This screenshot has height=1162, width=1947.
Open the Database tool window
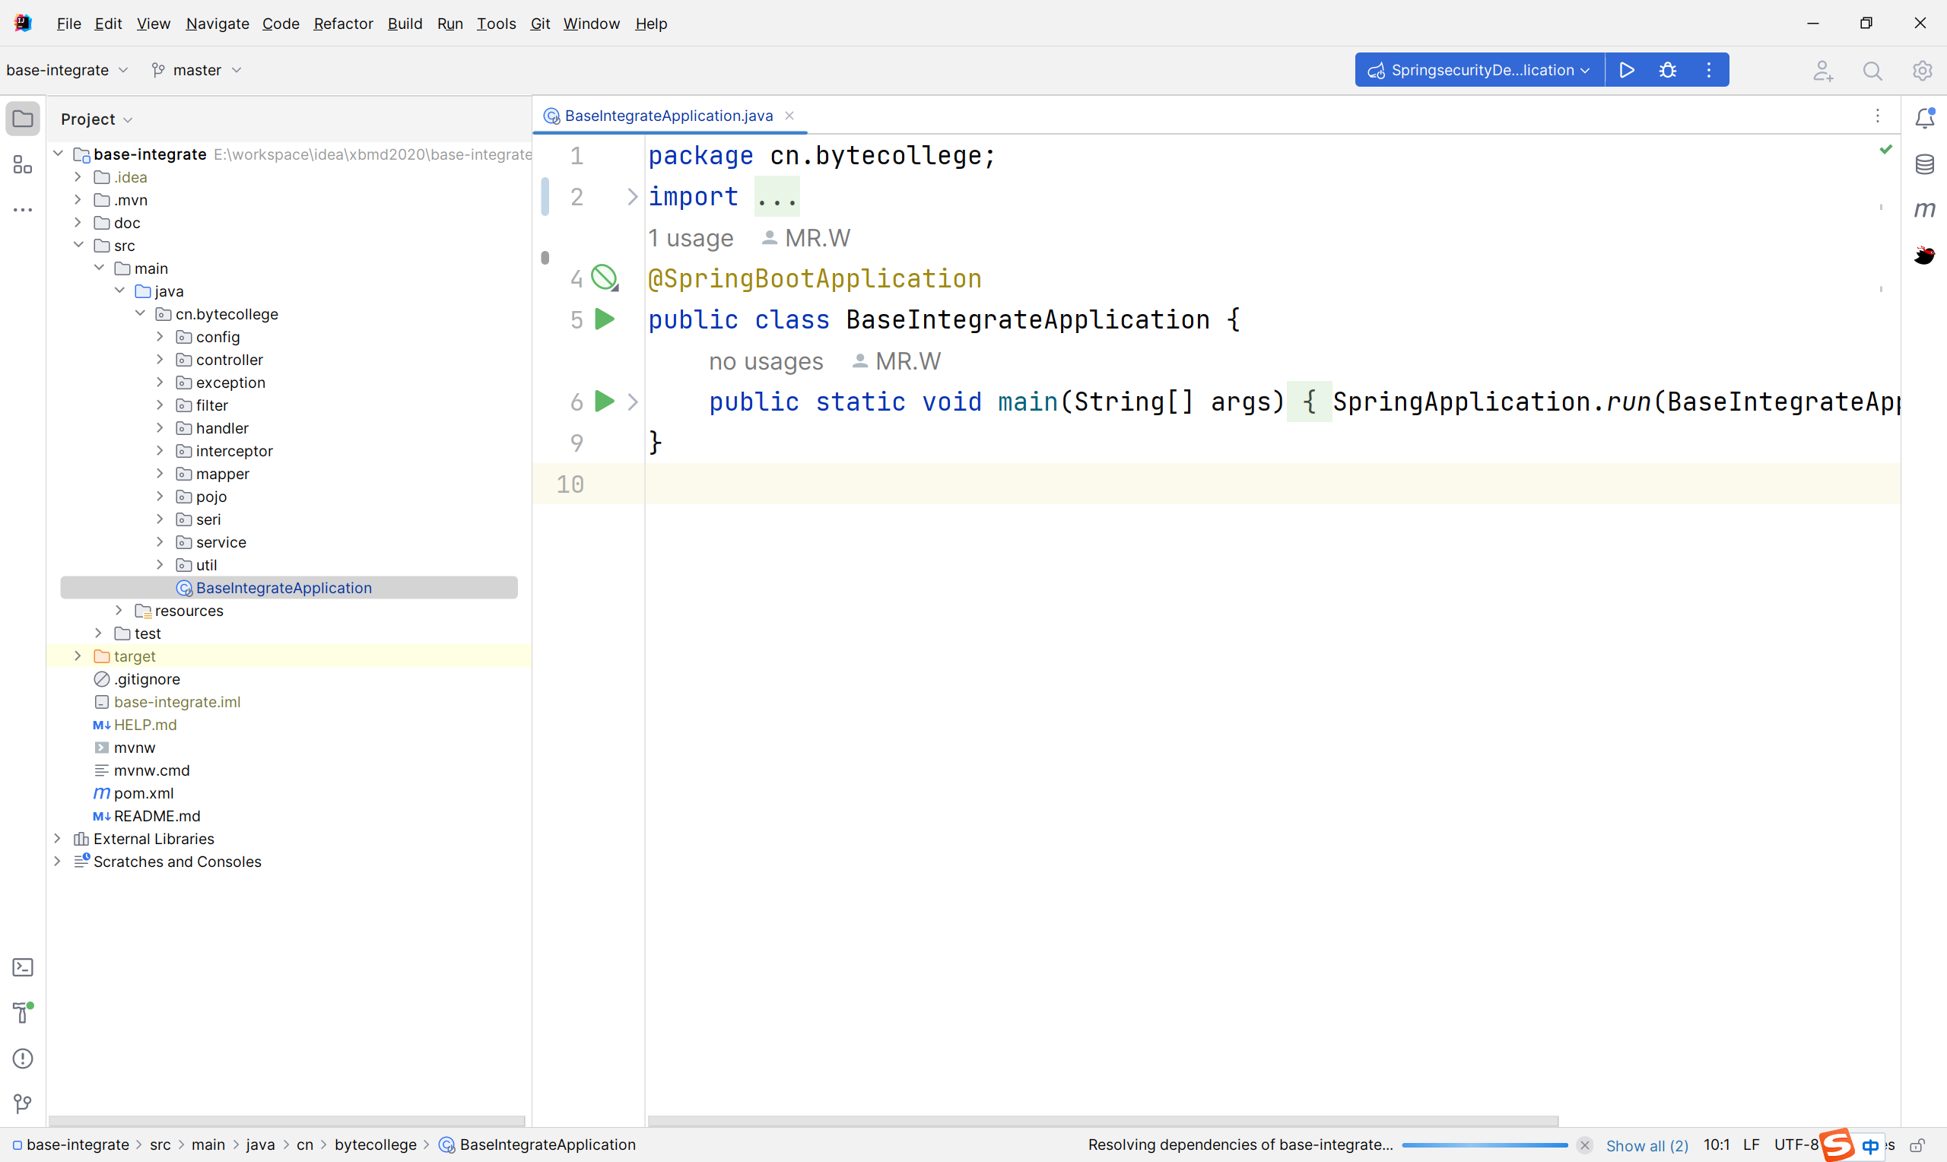click(x=1924, y=164)
